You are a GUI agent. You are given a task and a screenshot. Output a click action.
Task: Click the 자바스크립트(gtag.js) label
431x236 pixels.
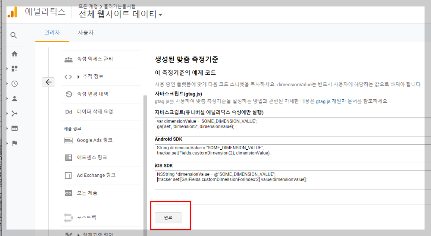click(x=178, y=94)
